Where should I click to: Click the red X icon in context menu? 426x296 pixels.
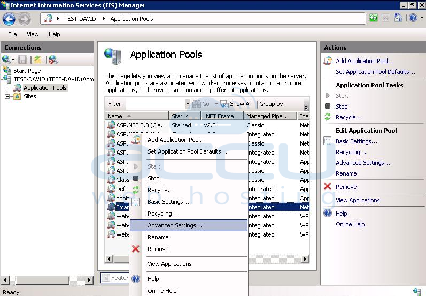coord(136,249)
